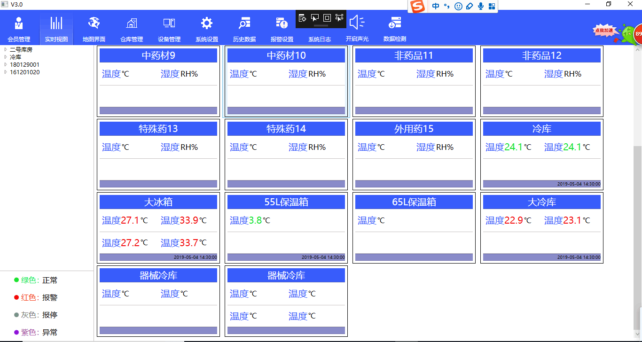Open 仓库管理 warehouse management icon

point(132,23)
